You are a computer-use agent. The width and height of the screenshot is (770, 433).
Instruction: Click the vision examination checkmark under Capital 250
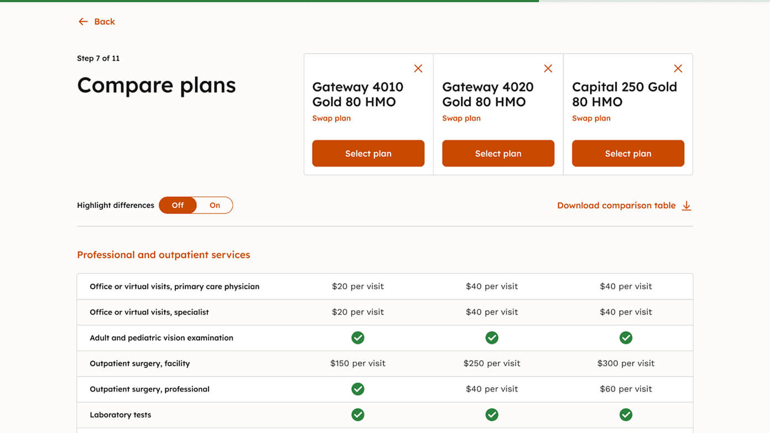coord(626,337)
